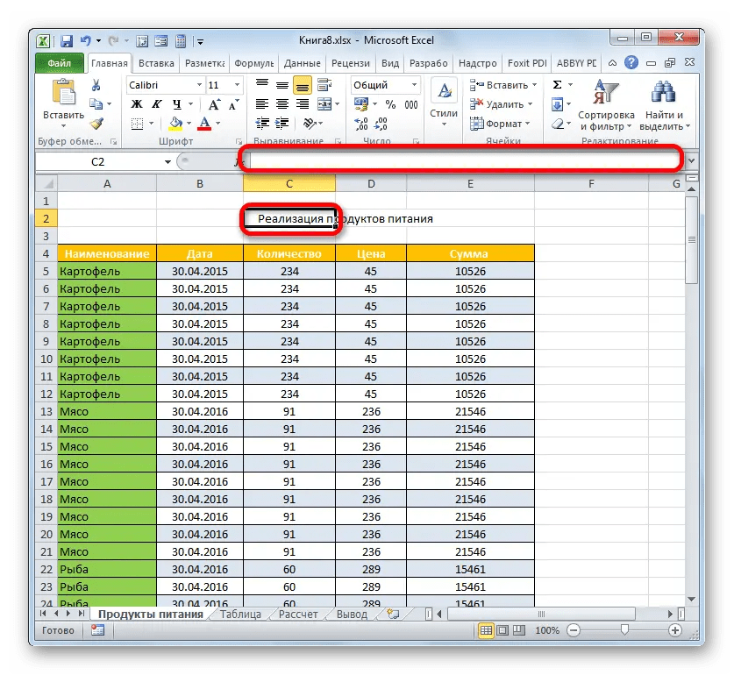Save the workbook via Quick Access toolbar
The height and width of the screenshot is (675, 734).
point(66,40)
